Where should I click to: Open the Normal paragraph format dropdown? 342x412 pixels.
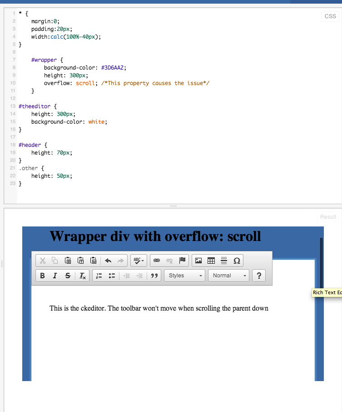(x=228, y=276)
